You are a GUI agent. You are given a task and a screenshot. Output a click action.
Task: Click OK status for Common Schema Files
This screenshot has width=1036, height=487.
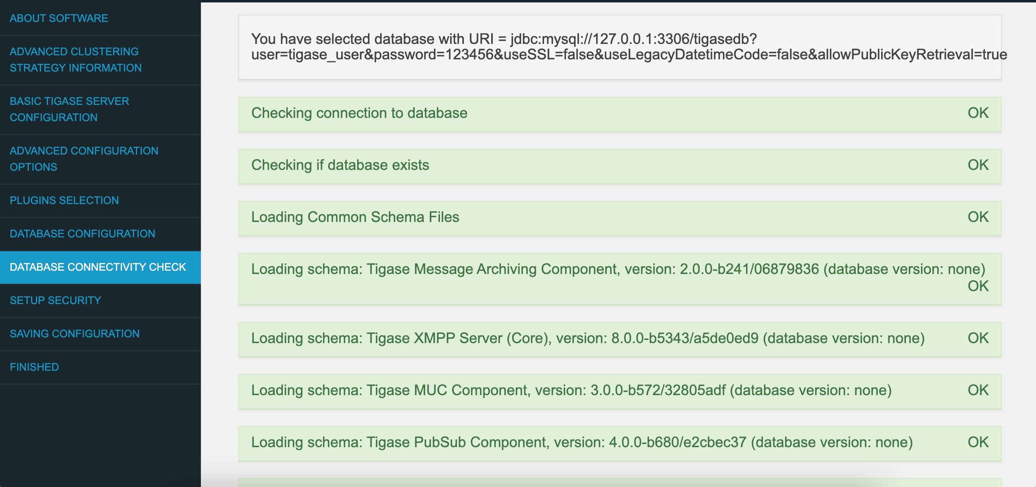(978, 217)
